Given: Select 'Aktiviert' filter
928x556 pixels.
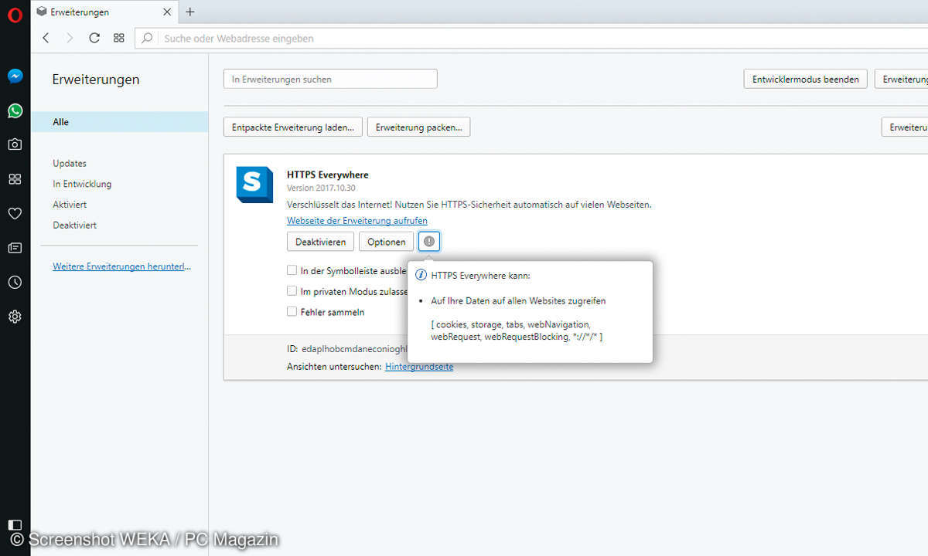Looking at the screenshot, I should pyautogui.click(x=70, y=205).
